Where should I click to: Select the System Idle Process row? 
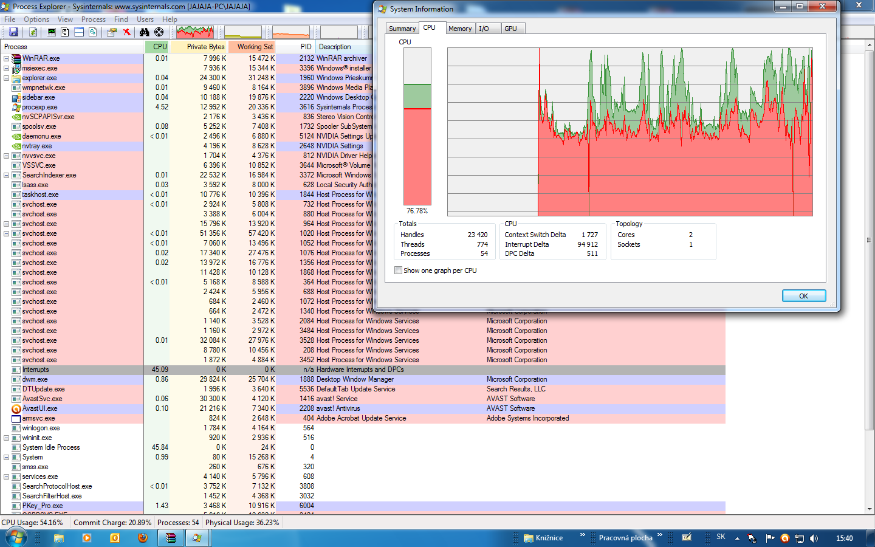click(363, 447)
